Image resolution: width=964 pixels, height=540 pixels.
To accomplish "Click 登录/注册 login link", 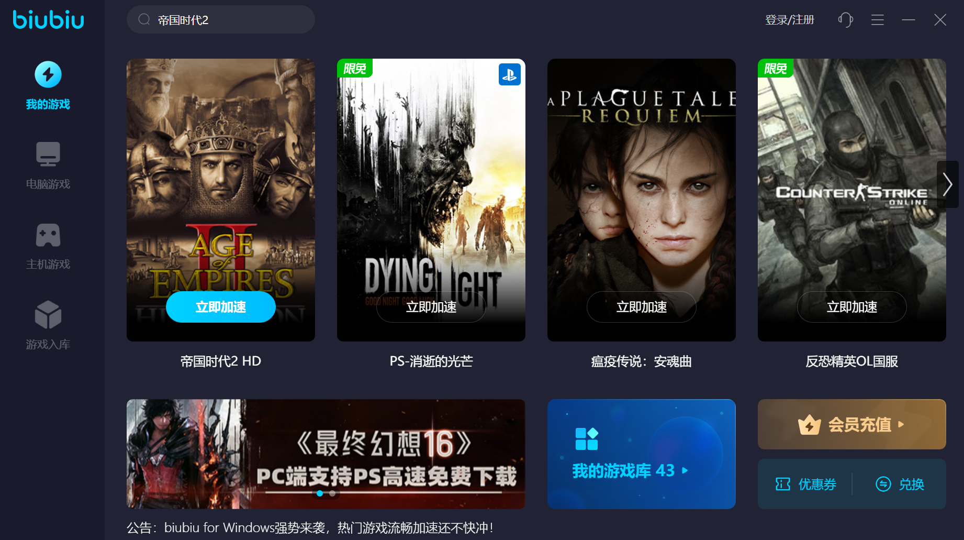I will coord(790,20).
